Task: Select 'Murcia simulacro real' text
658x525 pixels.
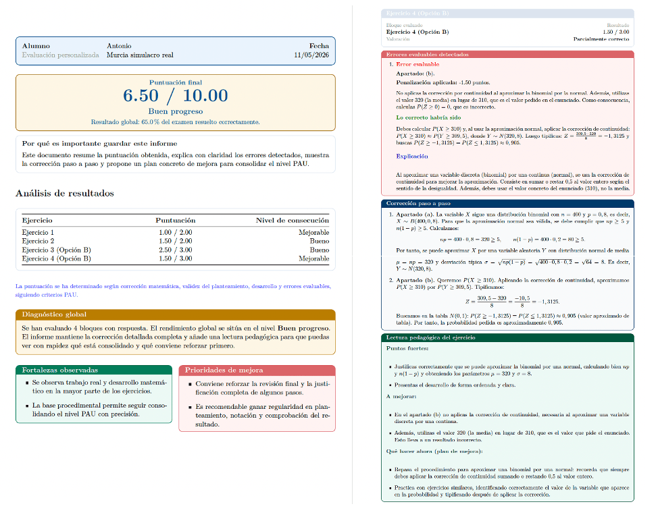Action: (140, 55)
